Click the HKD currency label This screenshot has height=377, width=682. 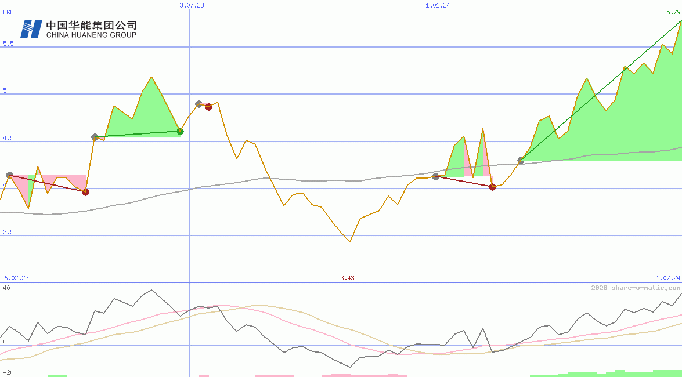[8, 12]
